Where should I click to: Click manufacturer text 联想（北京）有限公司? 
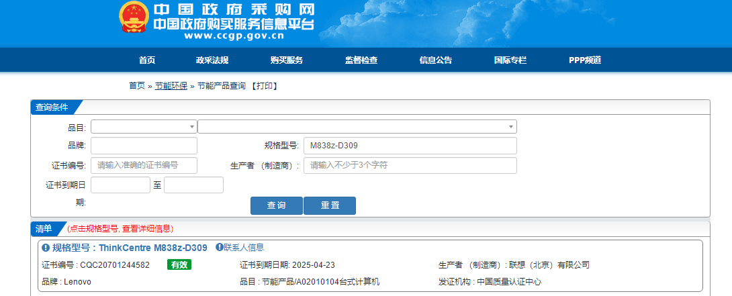[x=550, y=265]
